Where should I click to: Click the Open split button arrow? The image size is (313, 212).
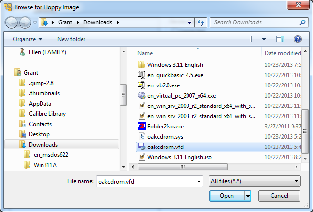pos(248,196)
